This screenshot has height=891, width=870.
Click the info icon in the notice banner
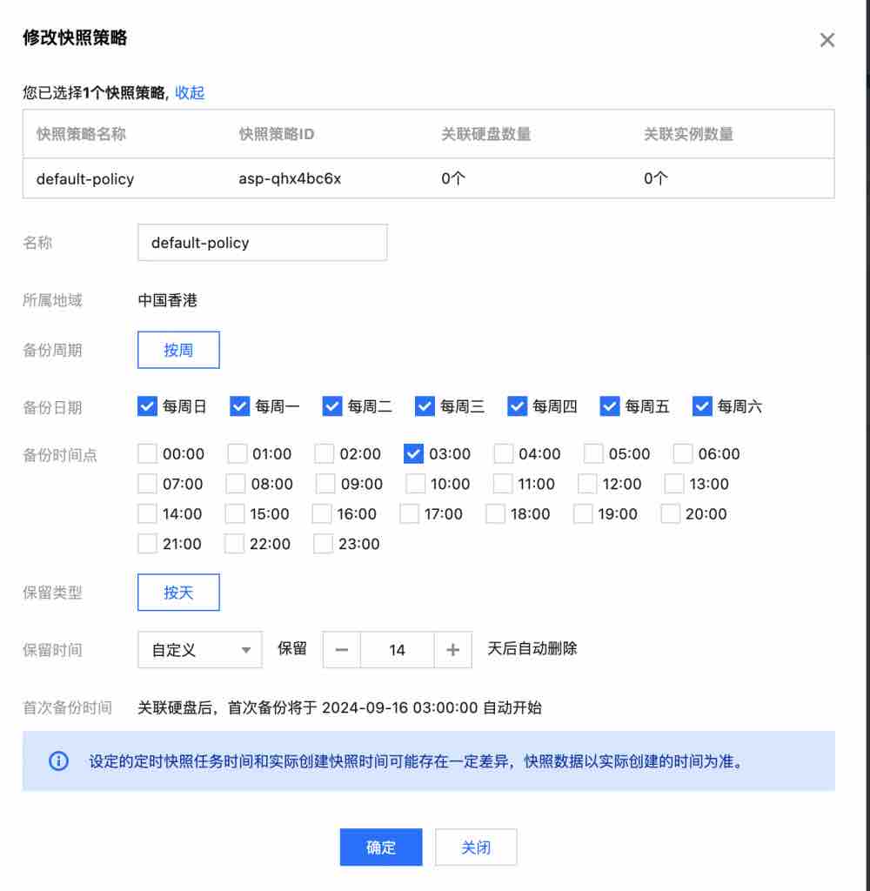click(59, 760)
